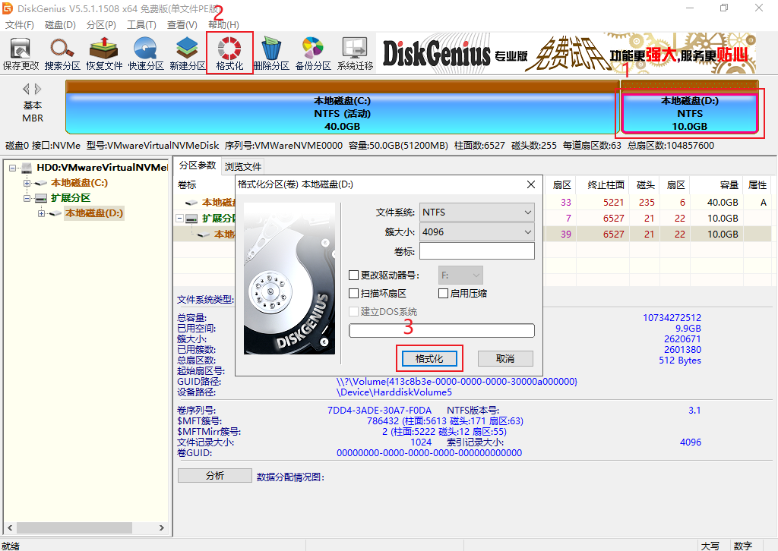Open the 备份分区 backup partition tool
This screenshot has width=778, height=551.
[x=312, y=53]
